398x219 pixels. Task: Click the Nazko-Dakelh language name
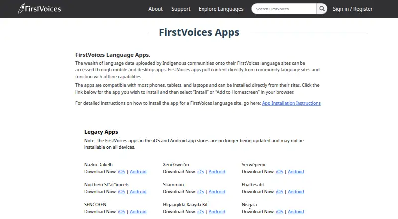point(98,165)
